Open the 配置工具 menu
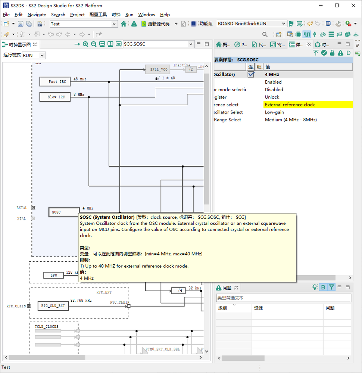This screenshot has height=373, width=362. pyautogui.click(x=98, y=15)
